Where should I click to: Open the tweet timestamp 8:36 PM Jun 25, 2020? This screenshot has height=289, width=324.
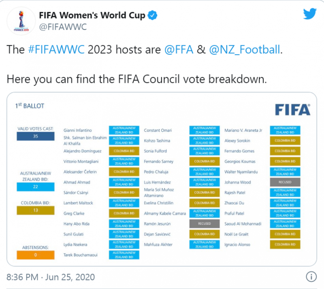(x=51, y=277)
